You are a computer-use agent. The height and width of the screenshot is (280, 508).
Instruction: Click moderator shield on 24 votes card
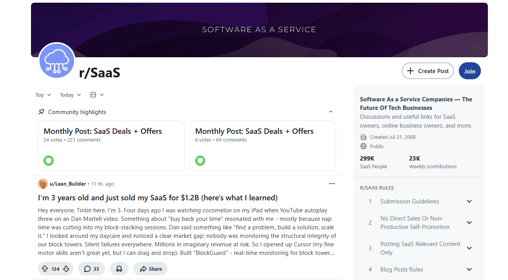click(x=48, y=160)
